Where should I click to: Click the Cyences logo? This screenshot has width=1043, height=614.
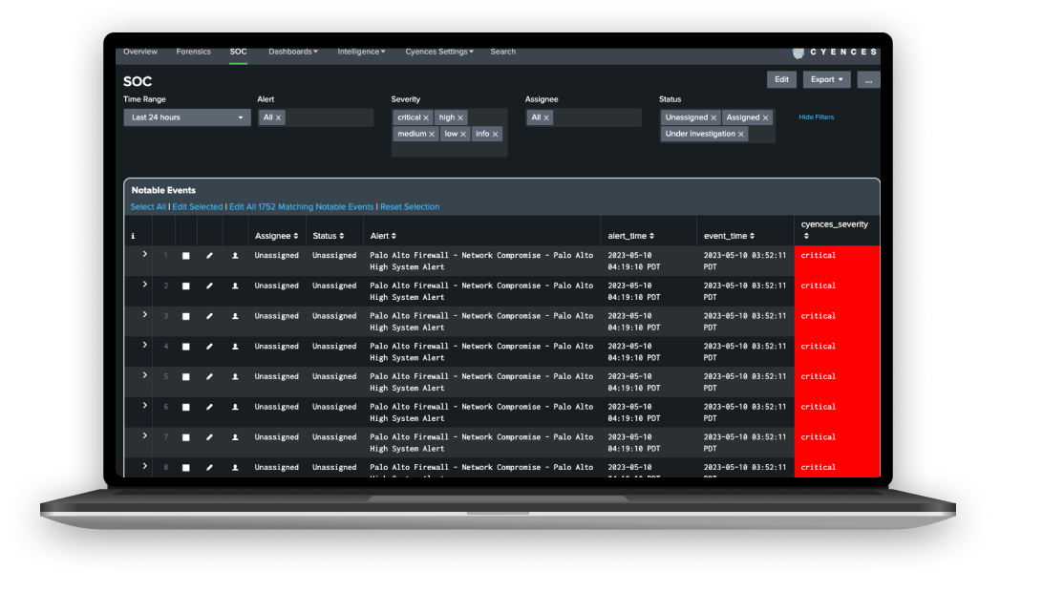(x=834, y=52)
